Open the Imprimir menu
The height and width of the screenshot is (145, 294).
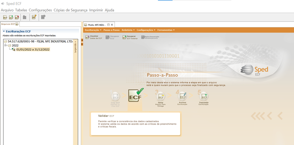tap(96, 10)
